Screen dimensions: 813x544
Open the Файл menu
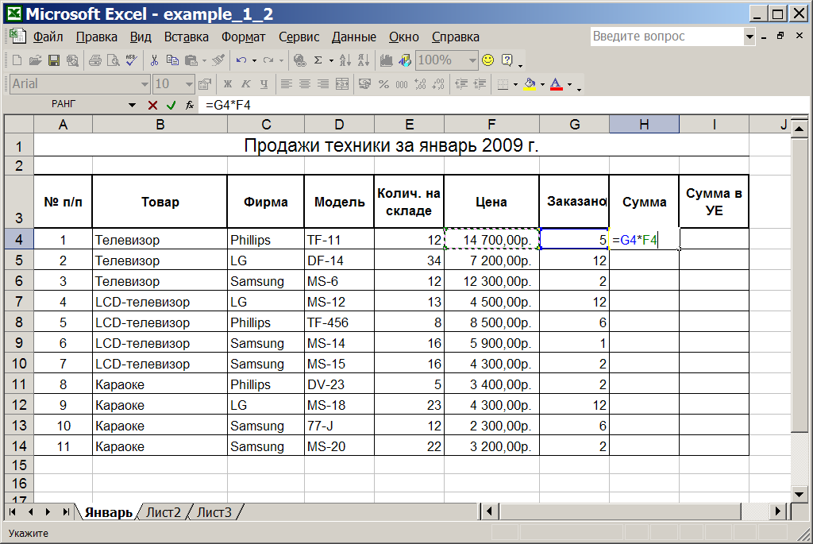click(x=48, y=37)
